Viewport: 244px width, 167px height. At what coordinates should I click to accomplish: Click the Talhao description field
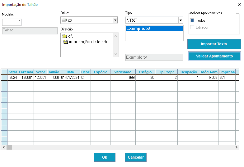point(30,30)
